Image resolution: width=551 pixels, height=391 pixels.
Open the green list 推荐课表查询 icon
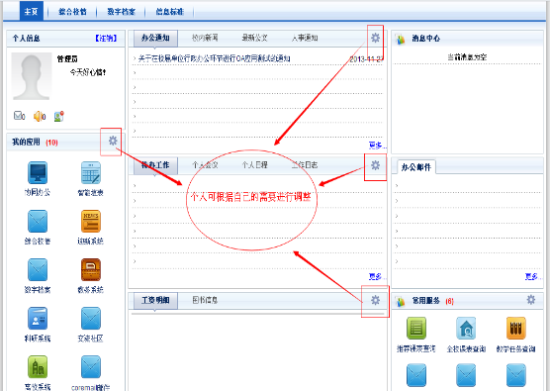(416, 328)
